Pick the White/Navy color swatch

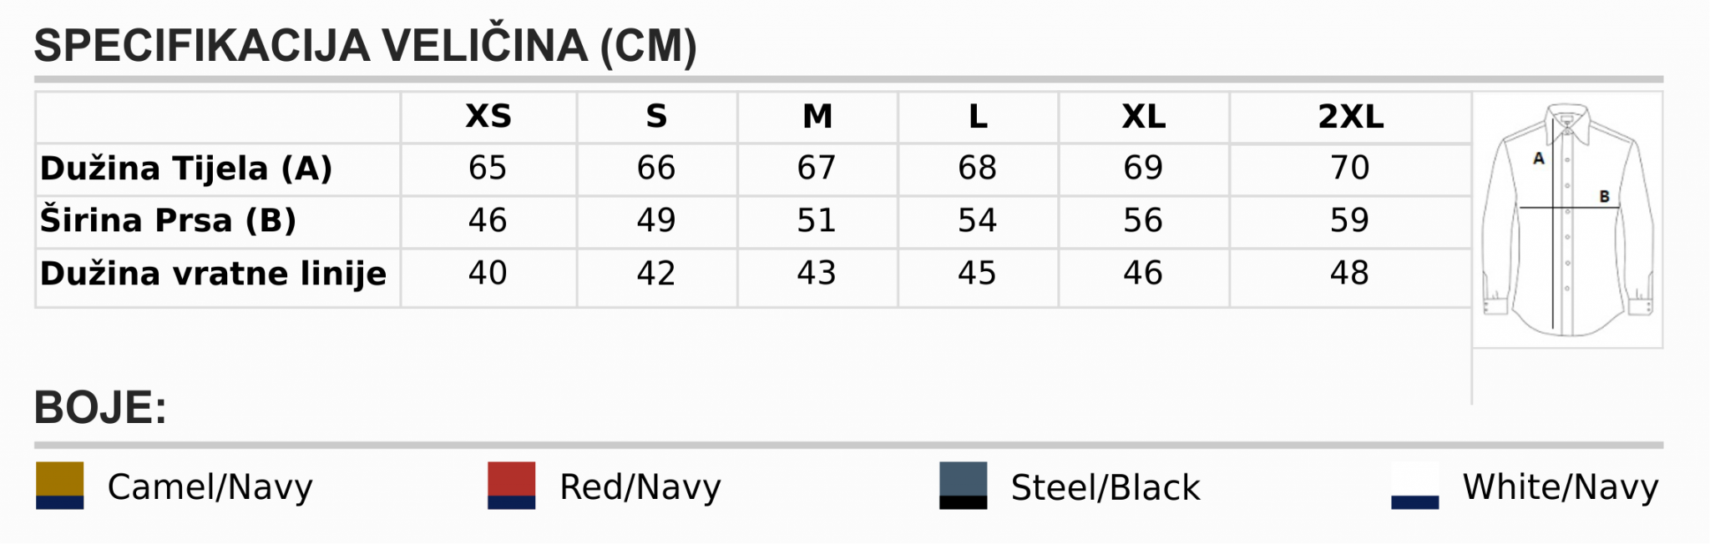(x=1414, y=486)
